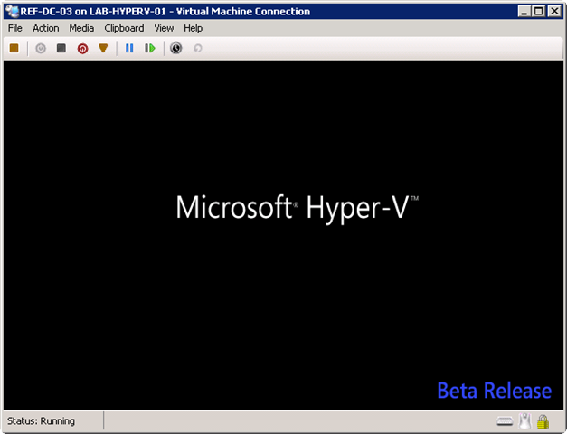This screenshot has height=434, width=567.
Task: Open the Clipboard menu
Action: click(x=124, y=28)
